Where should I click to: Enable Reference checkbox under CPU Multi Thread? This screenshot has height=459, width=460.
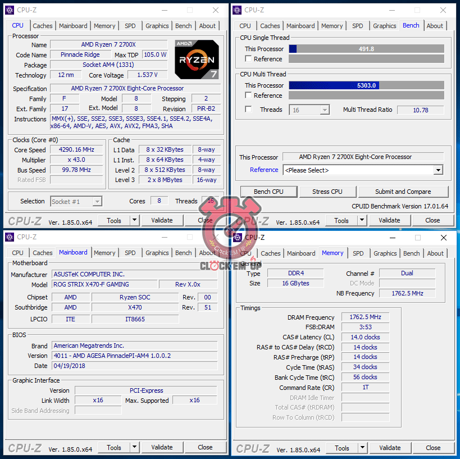[x=248, y=96]
